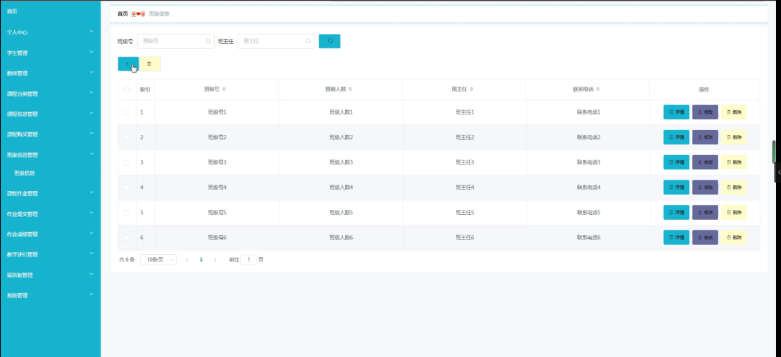Select page number 1 in pagination

(201, 260)
